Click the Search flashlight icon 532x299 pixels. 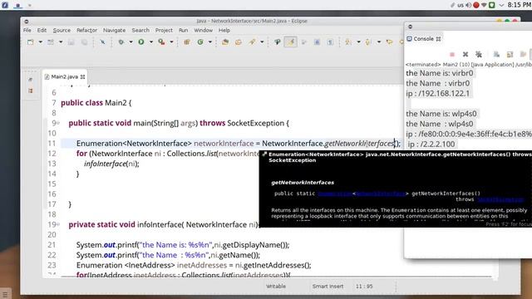tap(252, 42)
